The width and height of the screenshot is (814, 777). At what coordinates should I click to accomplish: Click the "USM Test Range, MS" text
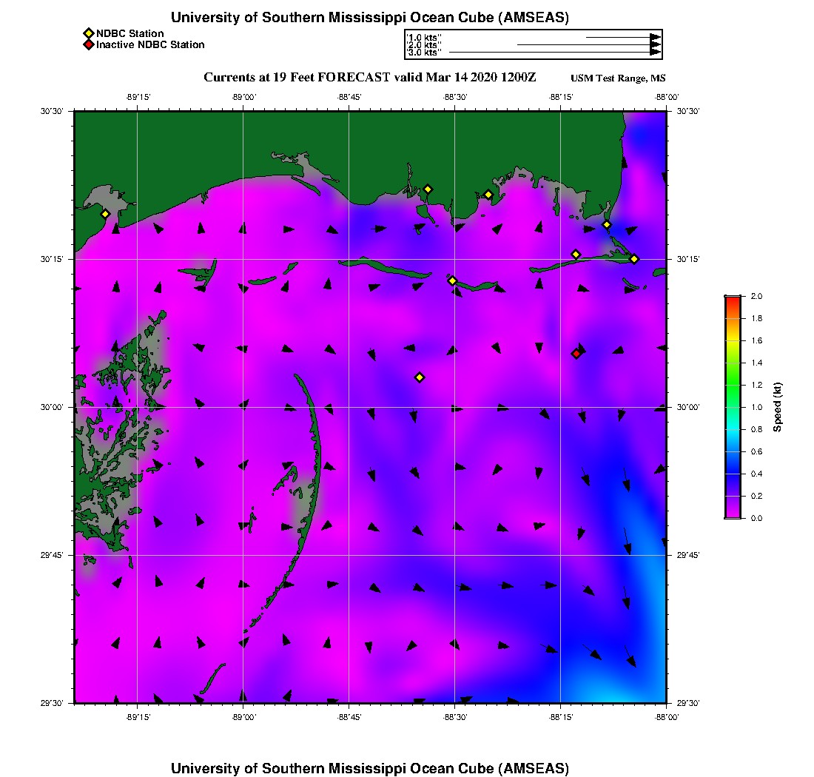click(618, 79)
